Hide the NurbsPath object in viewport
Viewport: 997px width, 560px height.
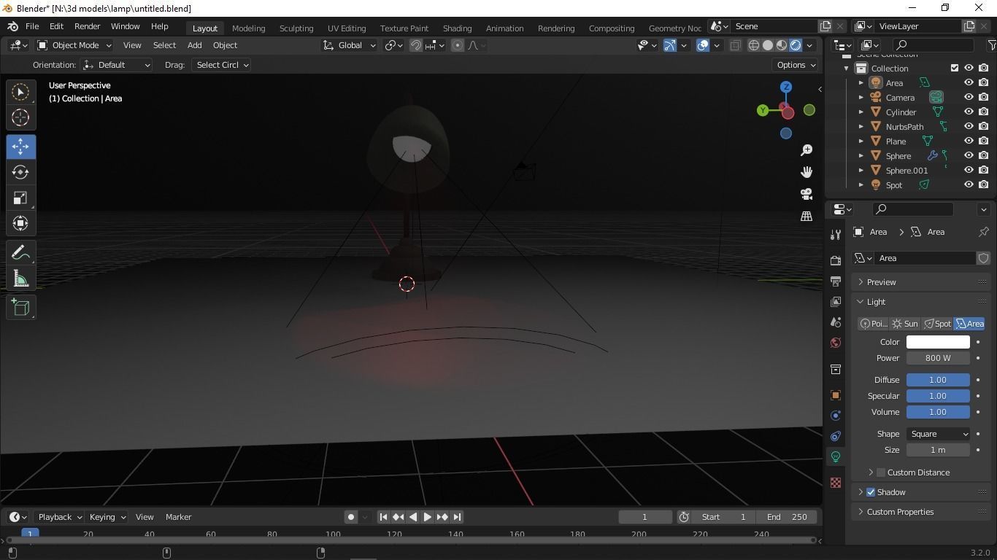(969, 126)
